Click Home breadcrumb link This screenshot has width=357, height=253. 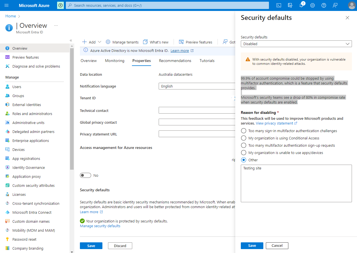pyautogui.click(x=11, y=16)
